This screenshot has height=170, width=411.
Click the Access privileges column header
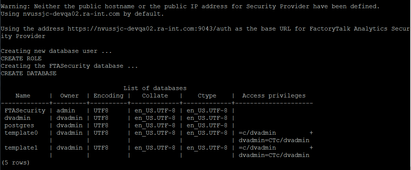tap(274, 96)
